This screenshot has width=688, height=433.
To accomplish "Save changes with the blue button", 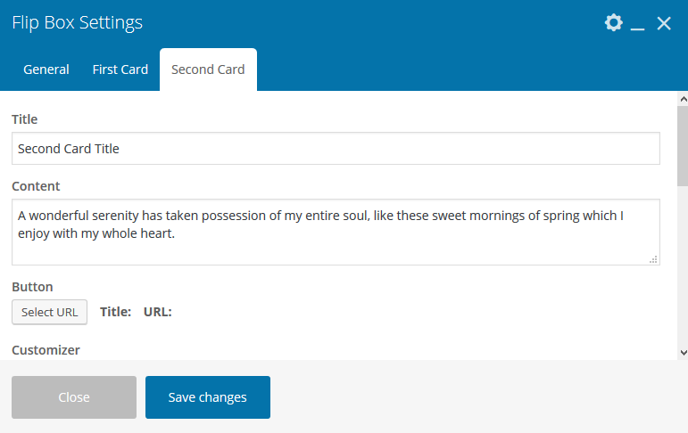I will tap(208, 397).
